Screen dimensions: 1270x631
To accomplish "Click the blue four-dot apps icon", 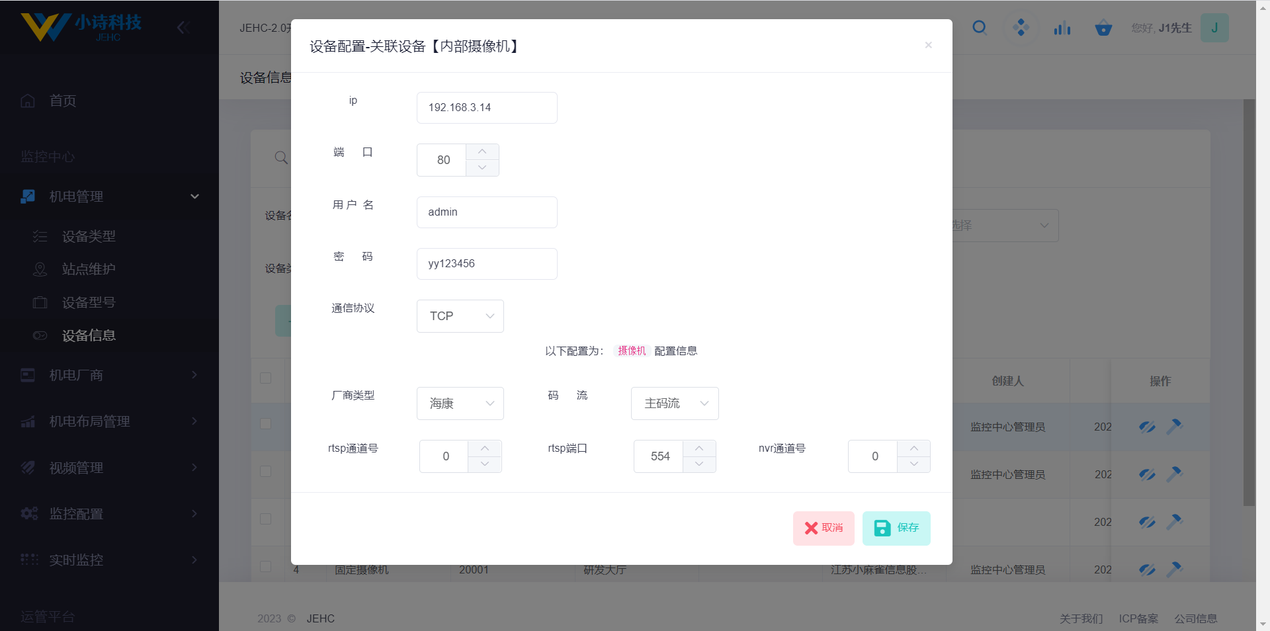I will point(1021,28).
